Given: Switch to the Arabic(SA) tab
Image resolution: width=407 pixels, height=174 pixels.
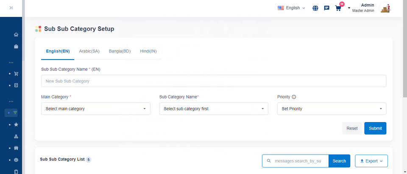Looking at the screenshot, I should point(89,51).
